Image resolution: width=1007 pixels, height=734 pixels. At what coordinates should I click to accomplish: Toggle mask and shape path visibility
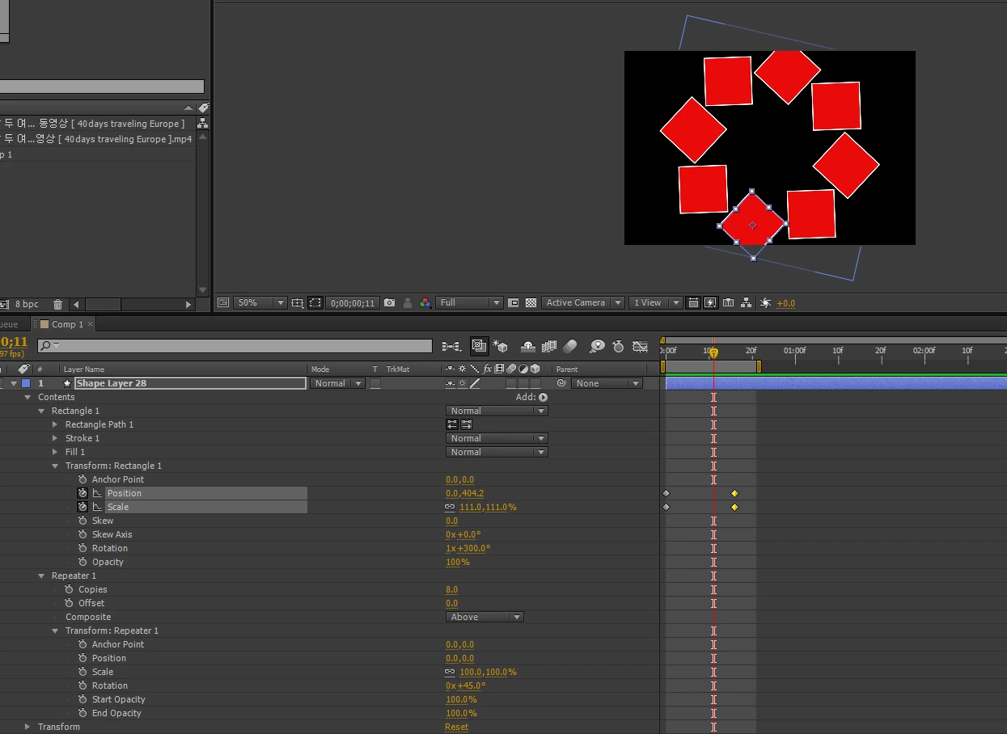click(x=315, y=303)
